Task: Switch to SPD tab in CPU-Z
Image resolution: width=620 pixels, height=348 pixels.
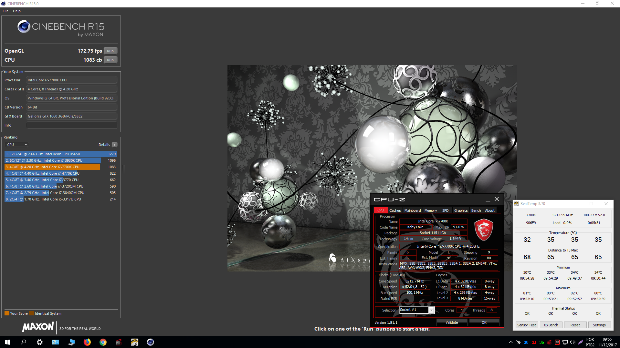Action: (445, 210)
